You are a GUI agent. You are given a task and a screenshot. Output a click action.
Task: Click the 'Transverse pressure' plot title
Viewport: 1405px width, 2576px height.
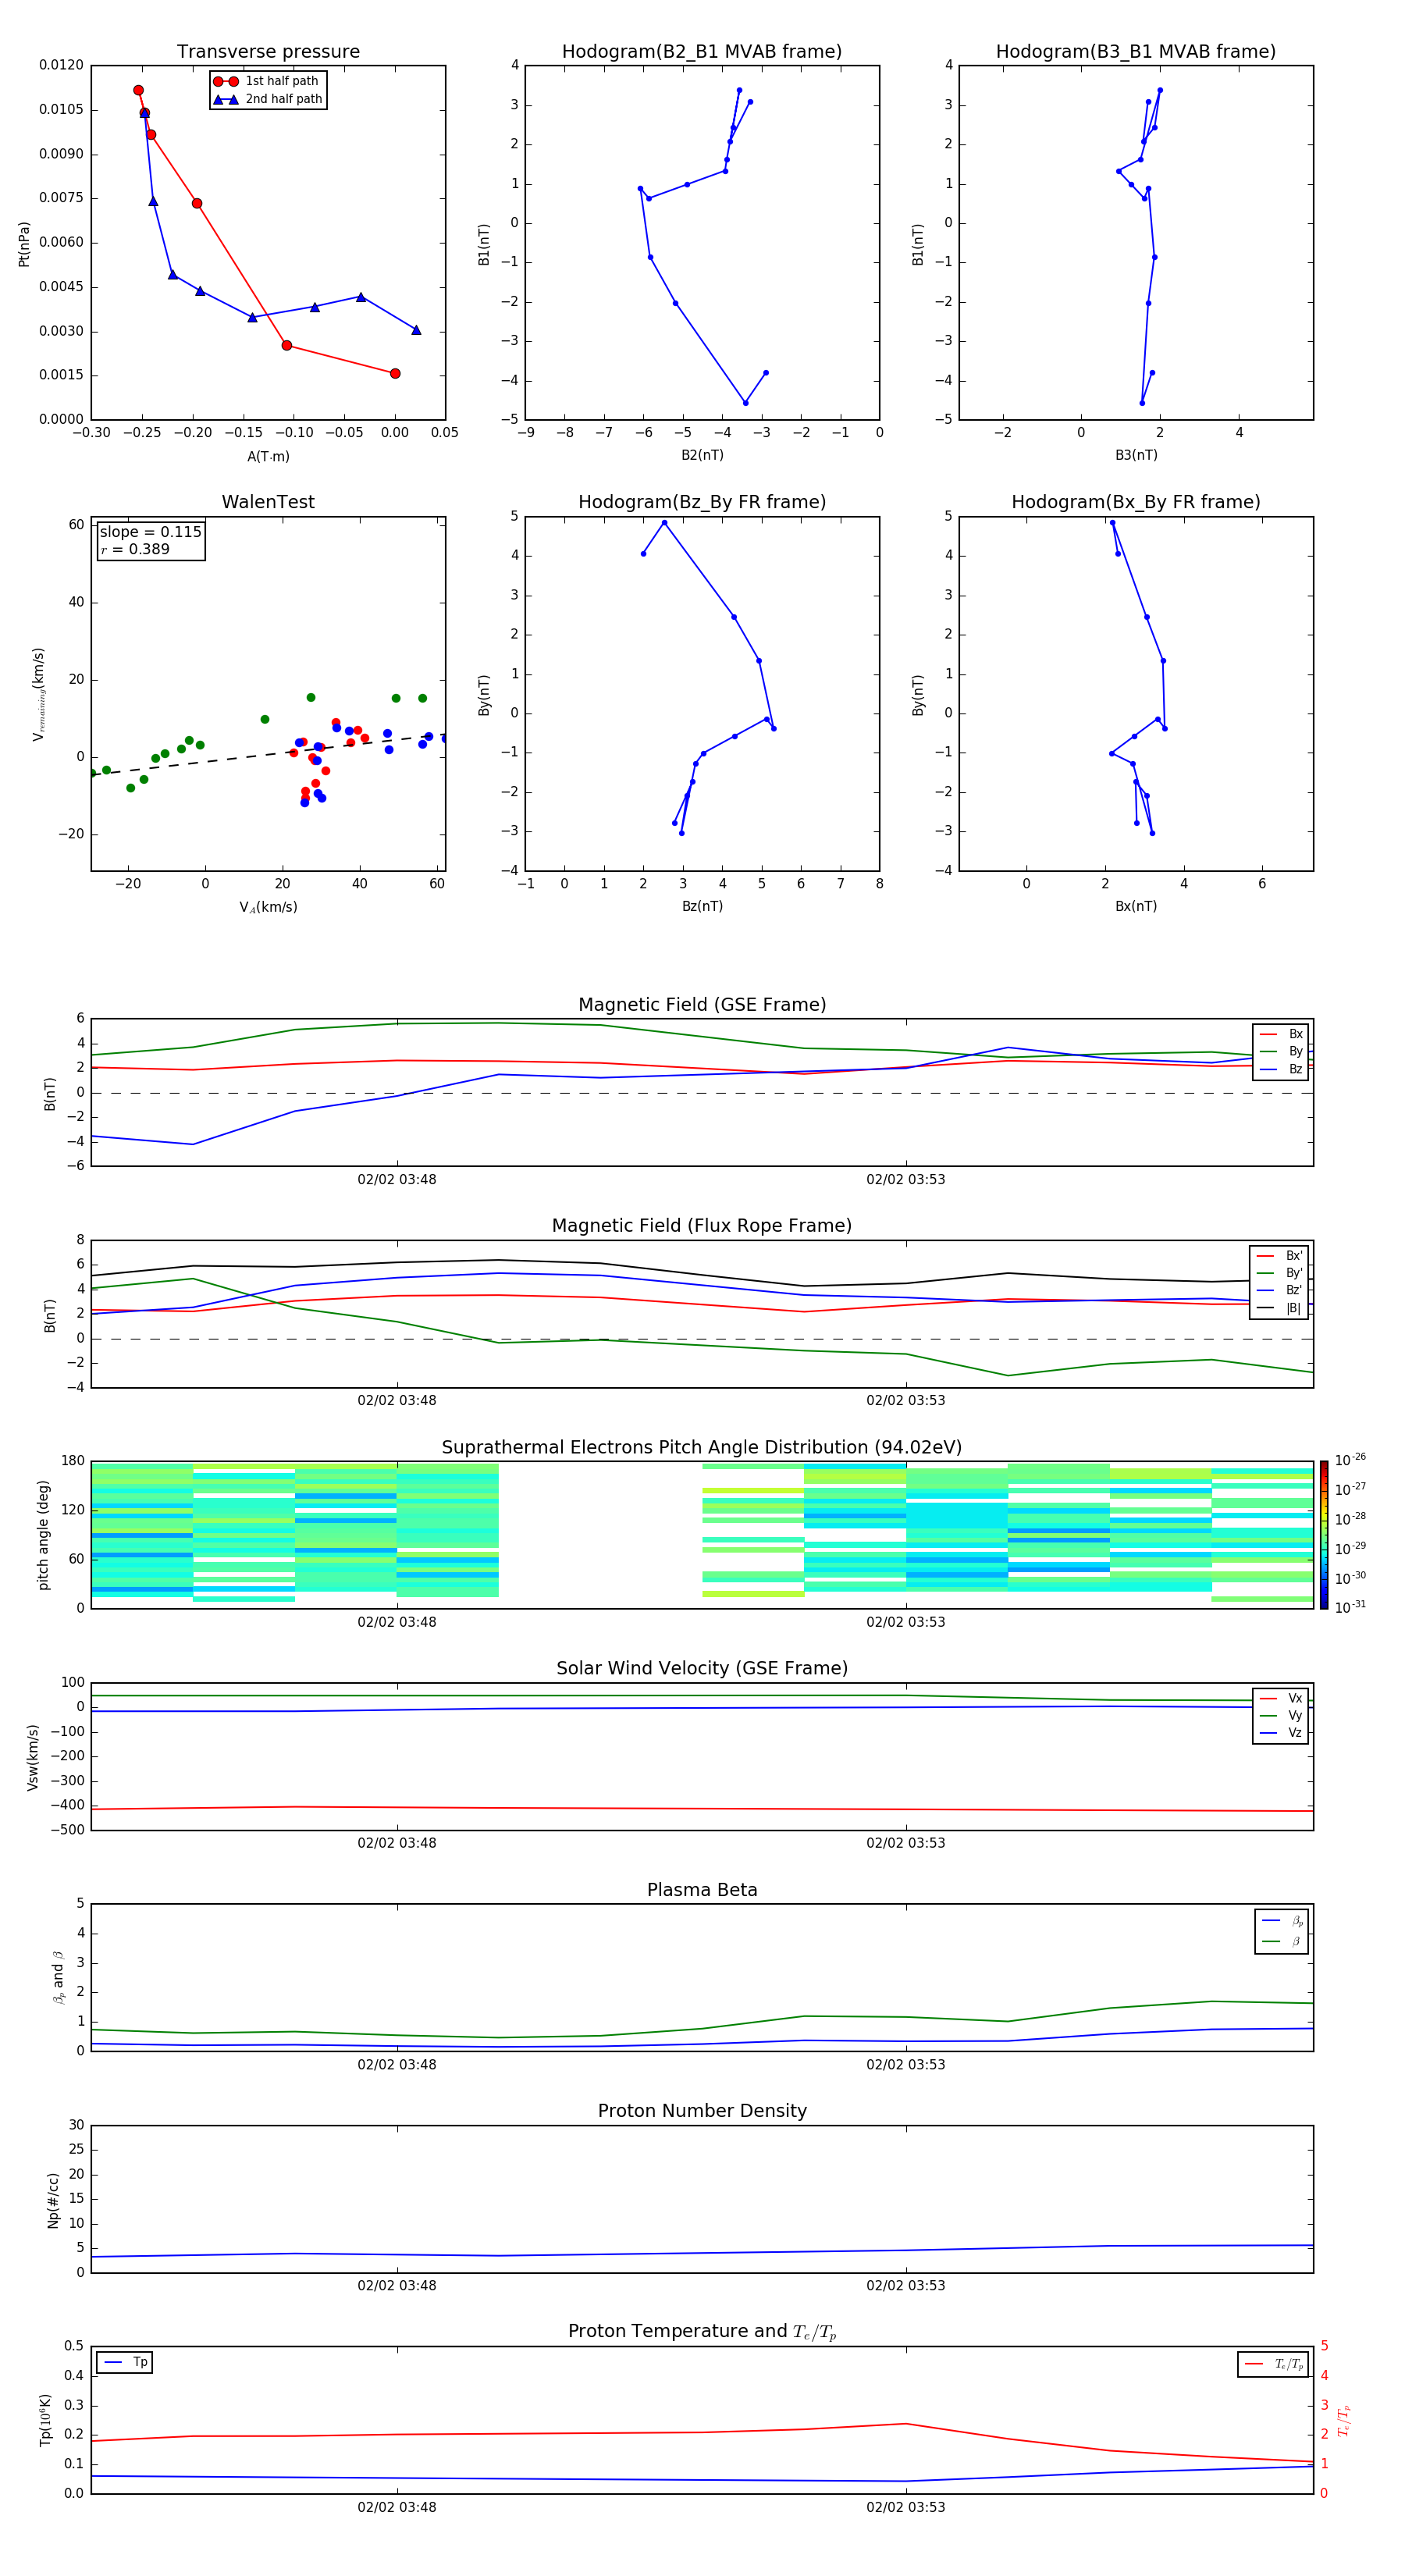click(268, 51)
